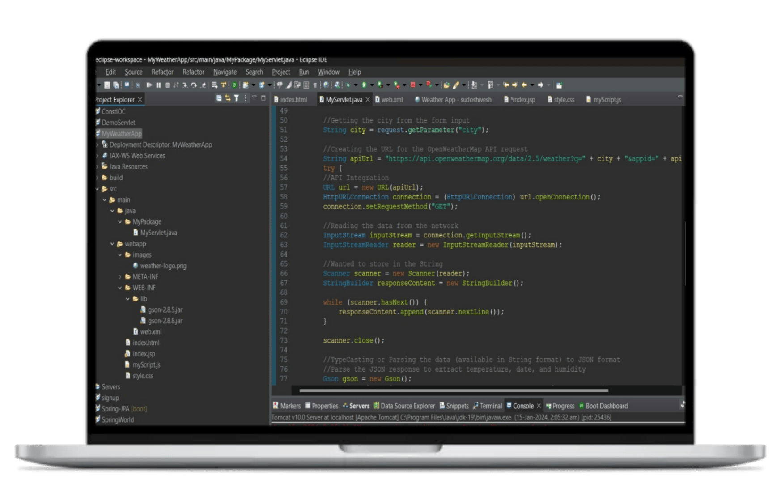Image resolution: width=781 pixels, height=483 pixels.
Task: Expand the META-INF folder
Action: [120, 277]
